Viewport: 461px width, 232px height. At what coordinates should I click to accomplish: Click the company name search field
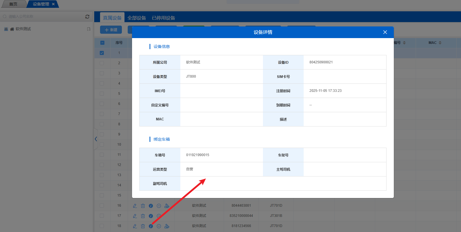coord(44,17)
